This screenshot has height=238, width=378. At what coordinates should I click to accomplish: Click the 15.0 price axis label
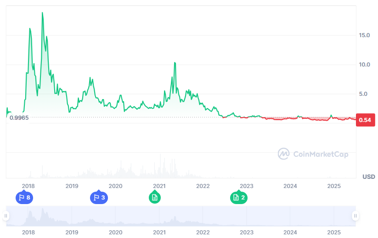click(x=365, y=35)
